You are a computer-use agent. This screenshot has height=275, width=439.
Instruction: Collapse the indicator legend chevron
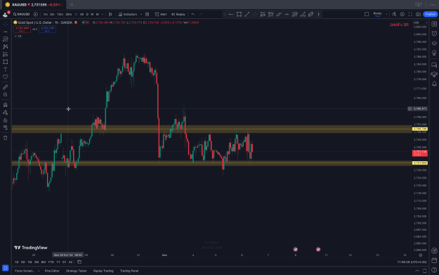coord(15,36)
